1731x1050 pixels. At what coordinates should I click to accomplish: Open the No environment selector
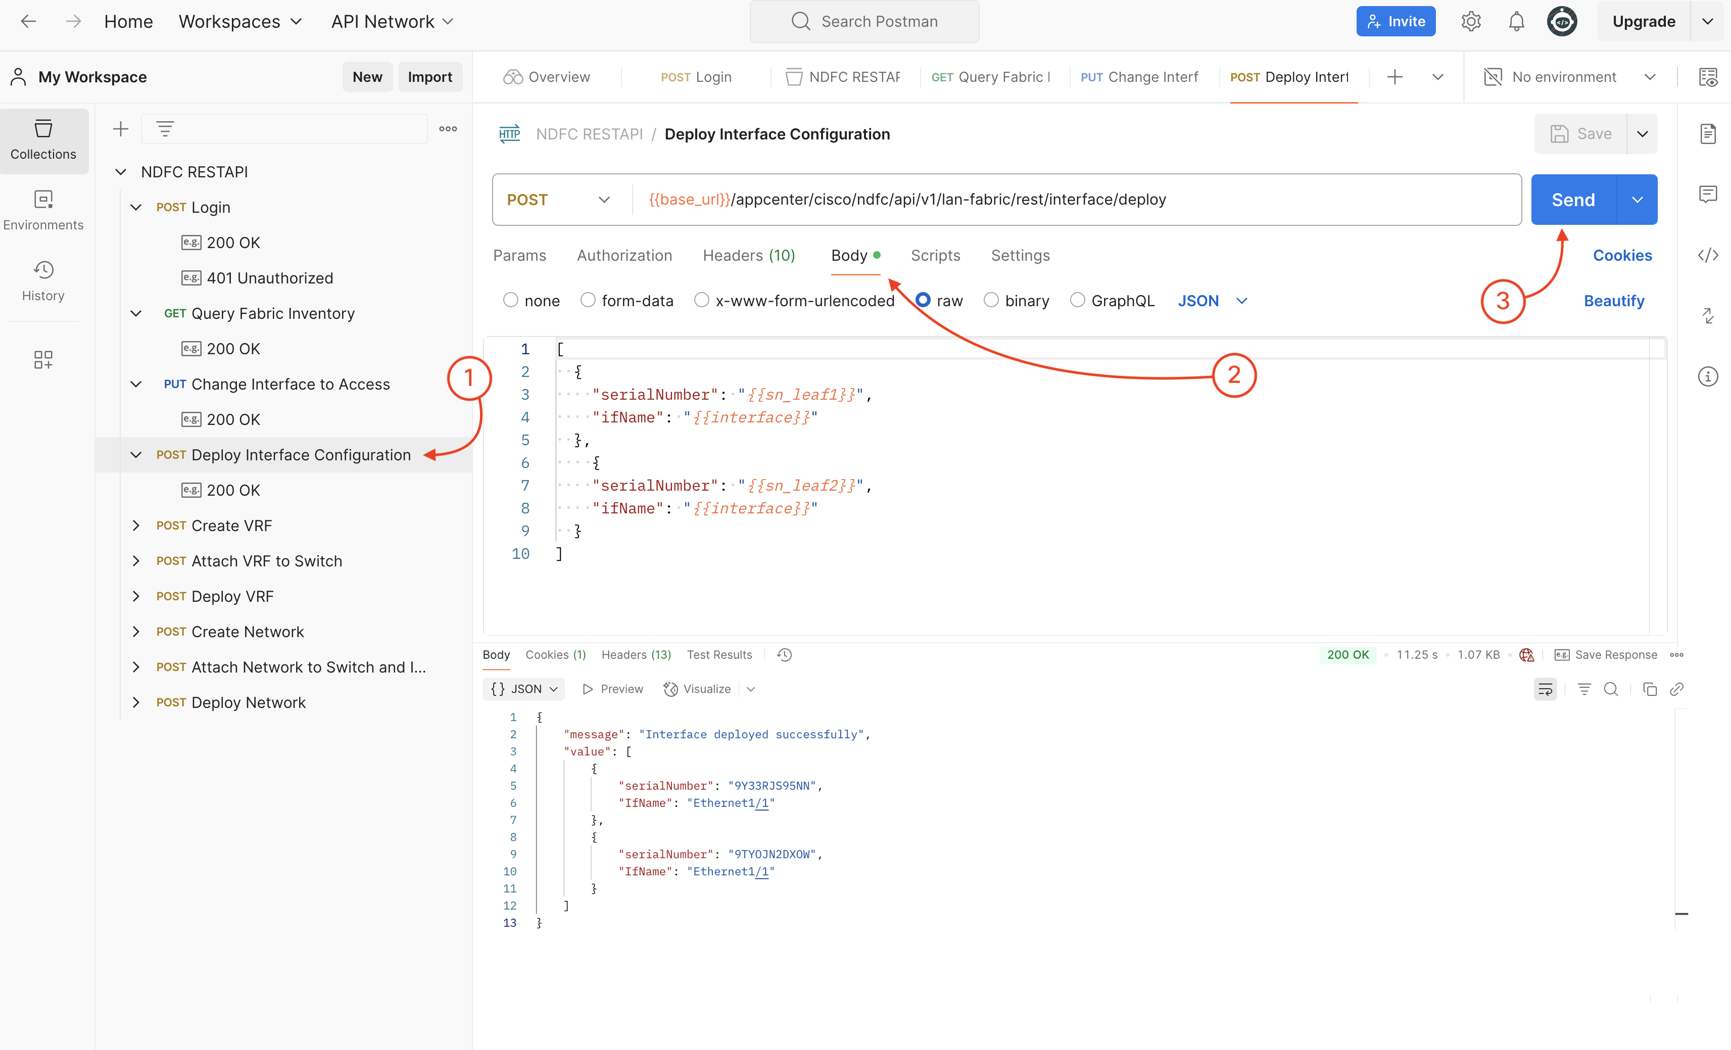point(1570,77)
